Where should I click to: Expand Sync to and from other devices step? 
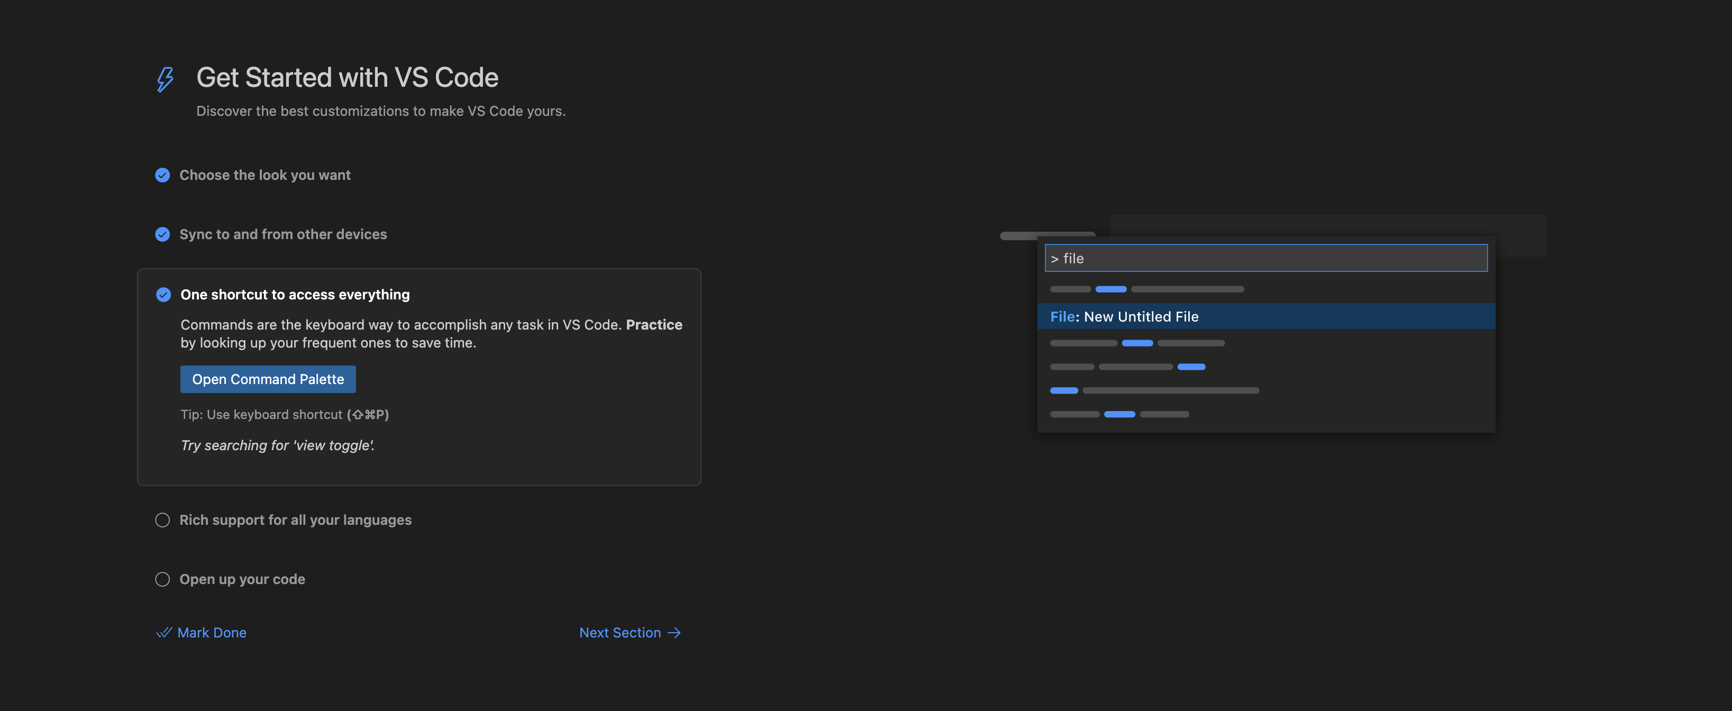click(x=283, y=235)
